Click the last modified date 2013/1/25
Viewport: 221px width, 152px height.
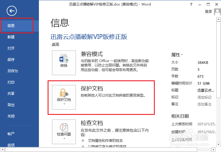pyautogui.click(x=207, y=124)
